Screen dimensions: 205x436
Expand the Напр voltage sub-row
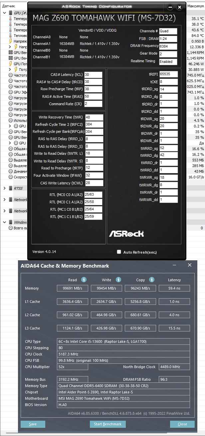pos(10,47)
